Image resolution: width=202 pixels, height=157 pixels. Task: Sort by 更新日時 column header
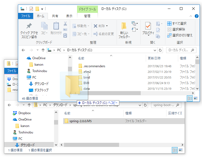(x=154, y=58)
